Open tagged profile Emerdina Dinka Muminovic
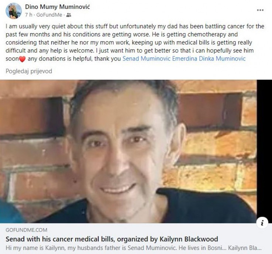This screenshot has height=254, width=272. click(209, 59)
